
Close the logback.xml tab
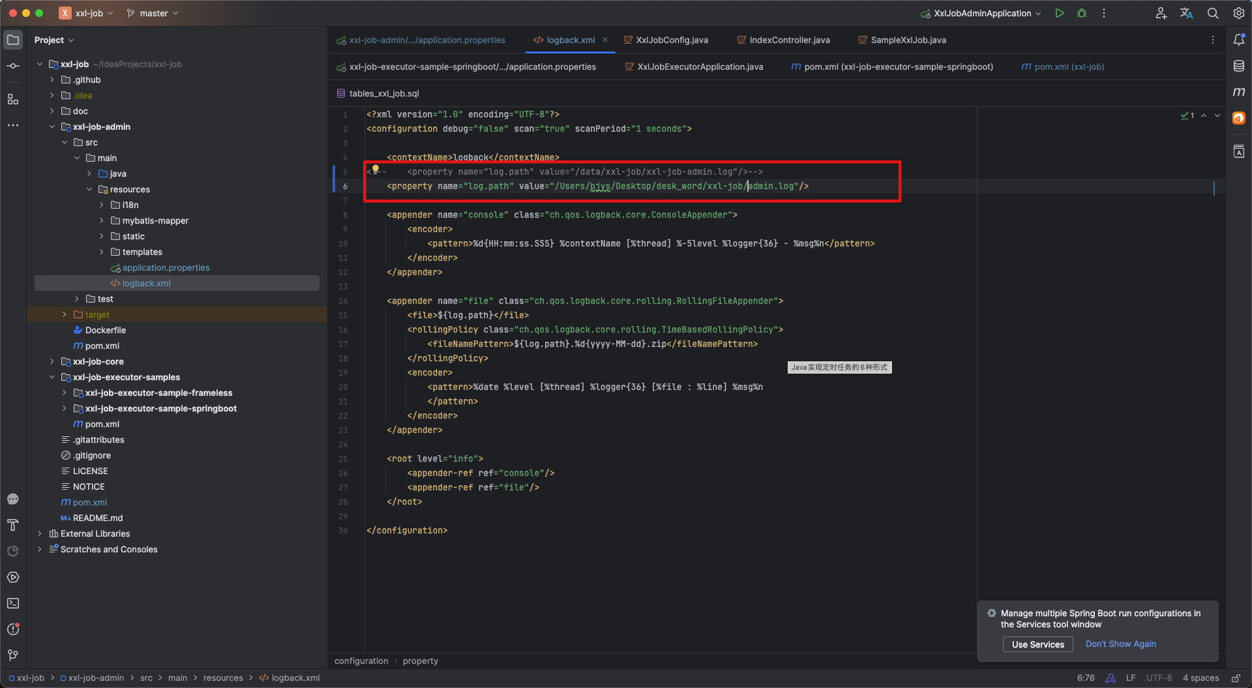[x=605, y=40]
